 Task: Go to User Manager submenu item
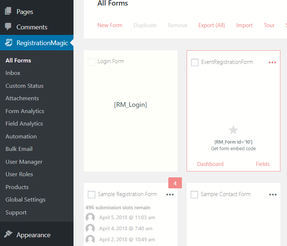click(x=24, y=162)
